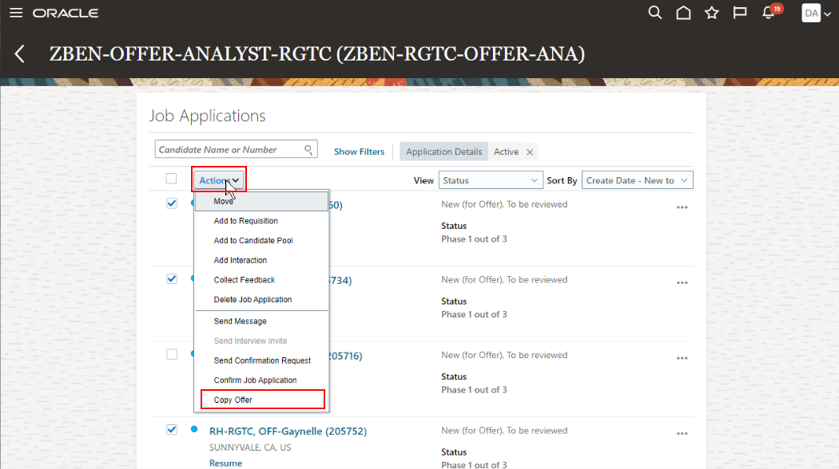839x469 pixels.
Task: Choose Send Message from menu
Action: tap(261, 321)
